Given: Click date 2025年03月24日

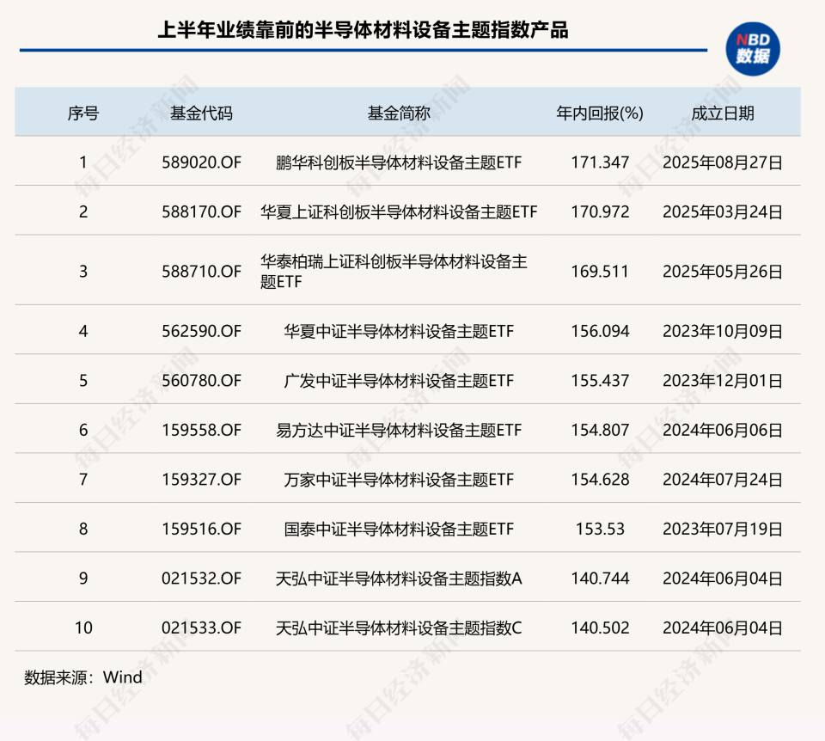Looking at the screenshot, I should [723, 211].
